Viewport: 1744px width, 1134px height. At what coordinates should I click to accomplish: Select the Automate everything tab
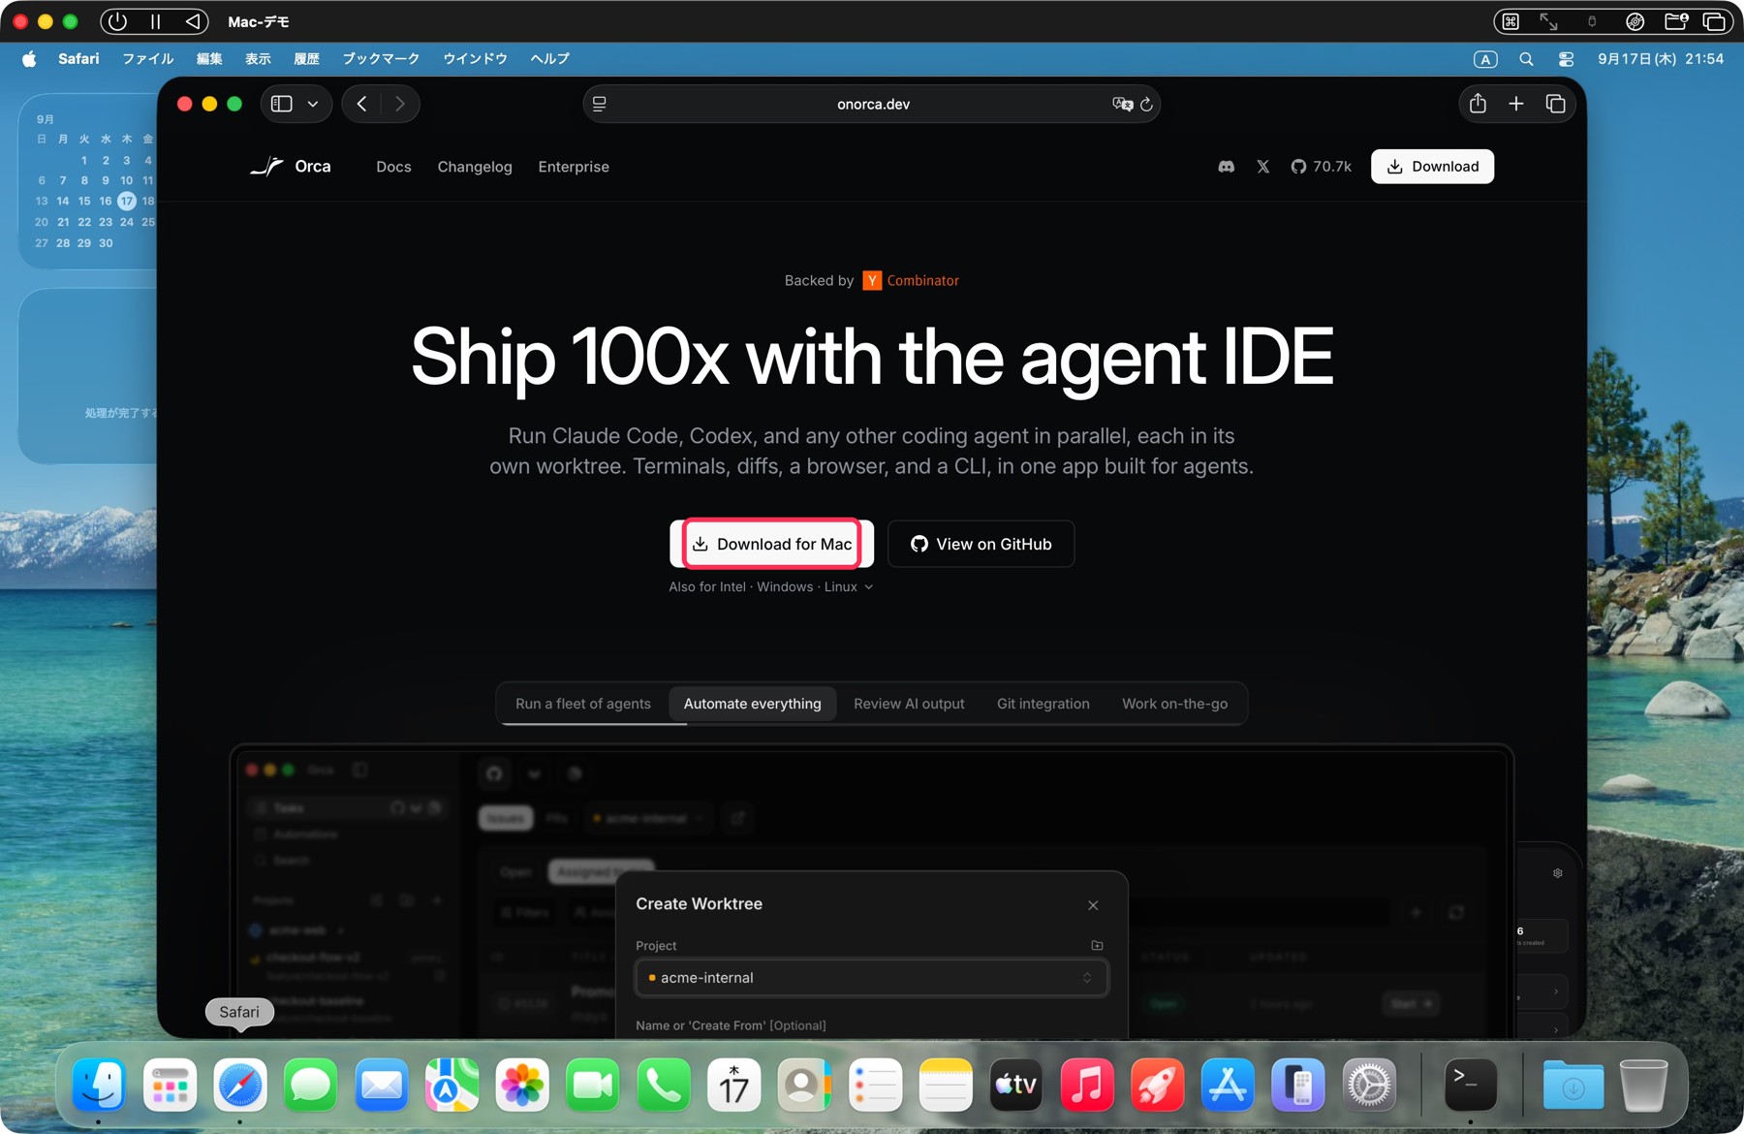click(753, 704)
